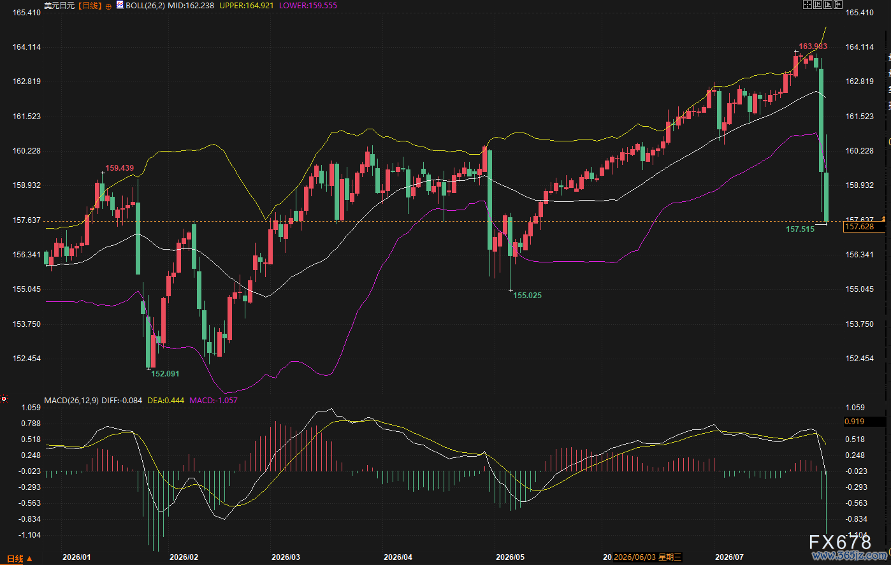The width and height of the screenshot is (891, 565).
Task: Click the 163.983 high price label
Action: pos(813,46)
